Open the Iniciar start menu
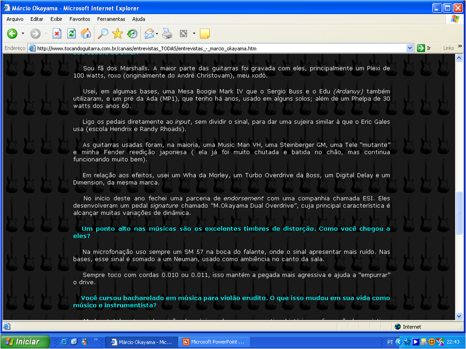 click(x=25, y=342)
